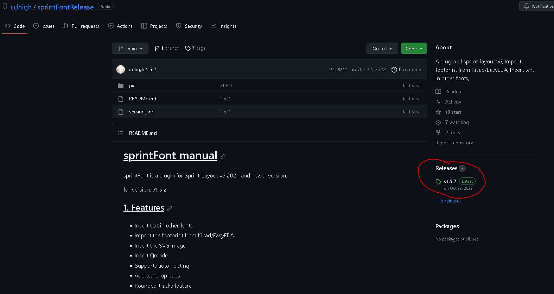Click the Notifications bell icon
The height and width of the screenshot is (294, 554).
tap(527, 6)
